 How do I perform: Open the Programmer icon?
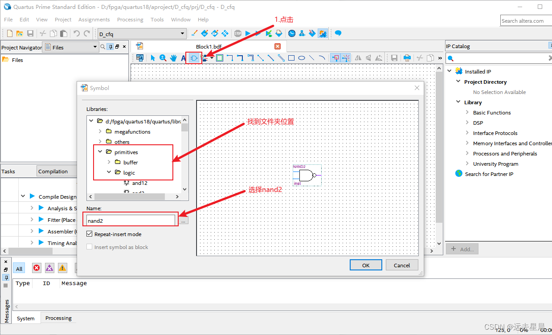311,33
